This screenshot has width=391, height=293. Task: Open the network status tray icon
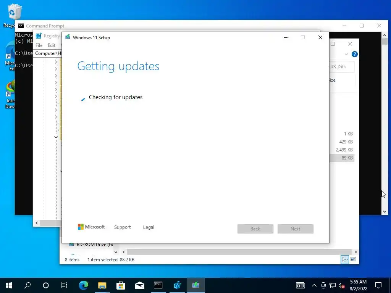click(x=333, y=285)
